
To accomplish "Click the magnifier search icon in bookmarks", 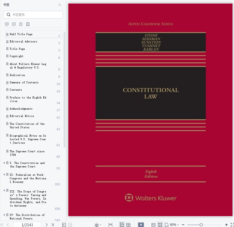I will coord(9,15).
